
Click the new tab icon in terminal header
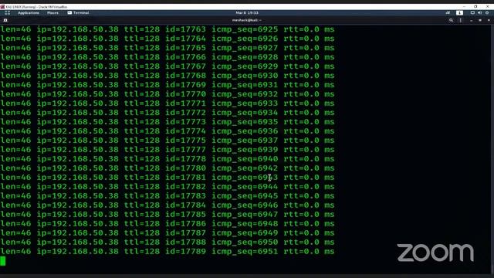[5, 20]
